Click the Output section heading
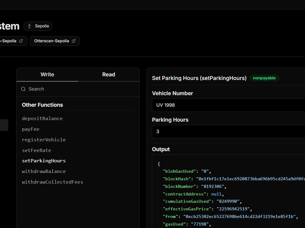Image resolution: width=305 pixels, height=228 pixels. tap(161, 149)
